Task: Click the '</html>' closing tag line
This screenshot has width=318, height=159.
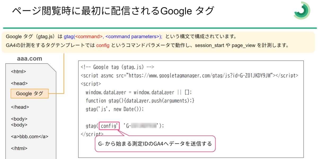Action: tap(19, 148)
